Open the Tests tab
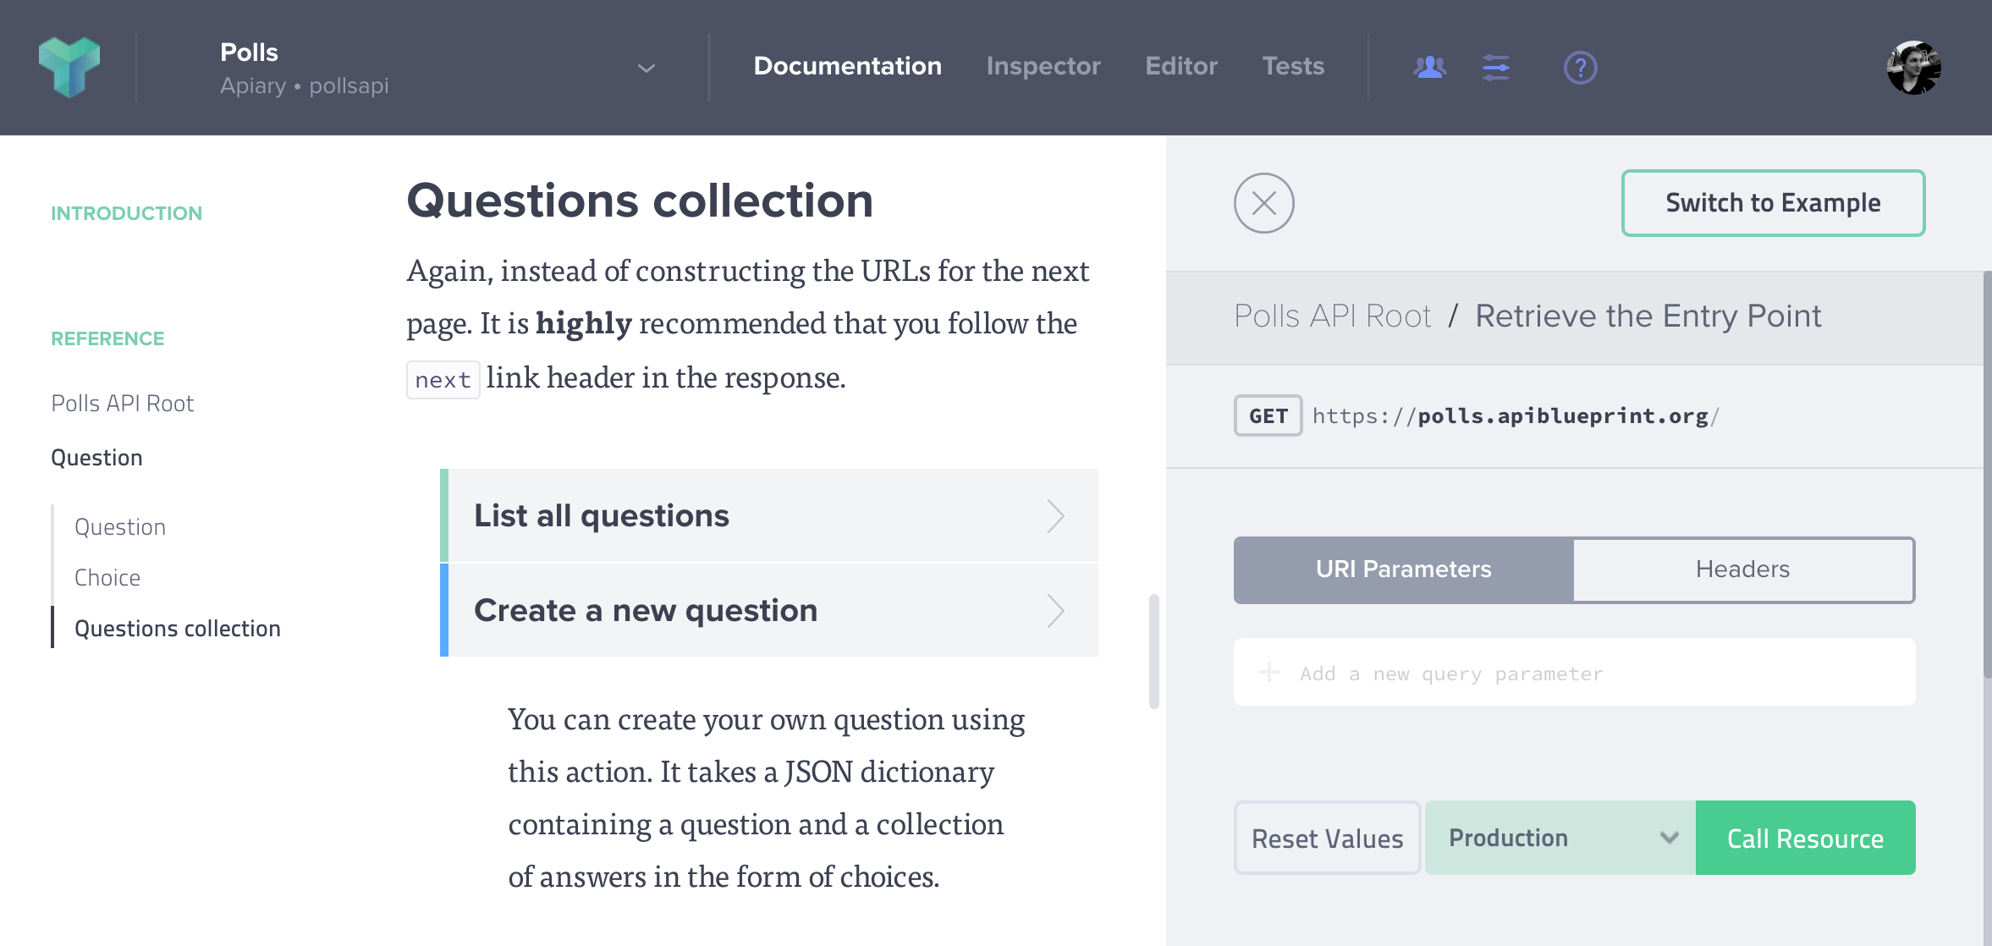The image size is (1992, 946). coord(1293,66)
